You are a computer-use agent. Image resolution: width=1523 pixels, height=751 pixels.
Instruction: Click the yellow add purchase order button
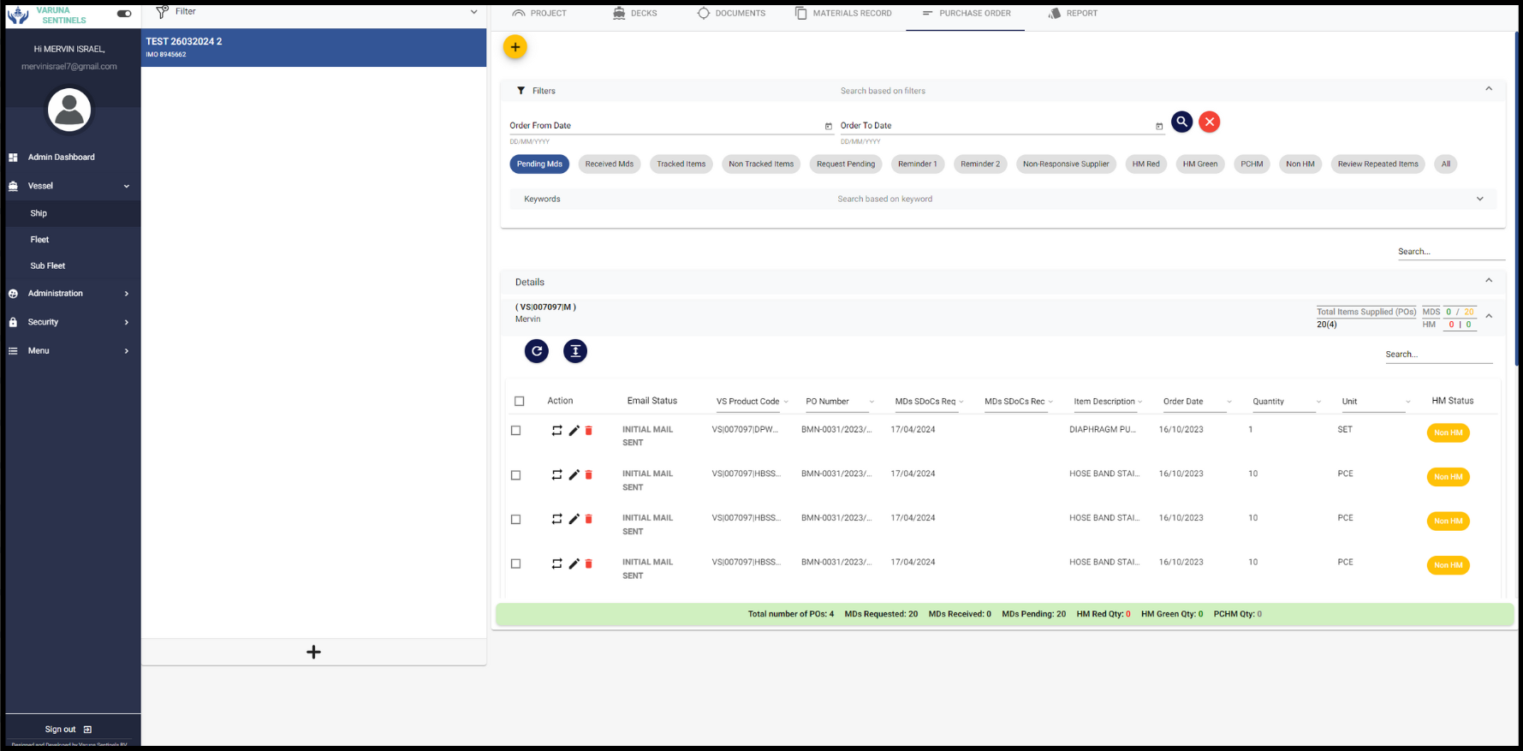click(515, 47)
